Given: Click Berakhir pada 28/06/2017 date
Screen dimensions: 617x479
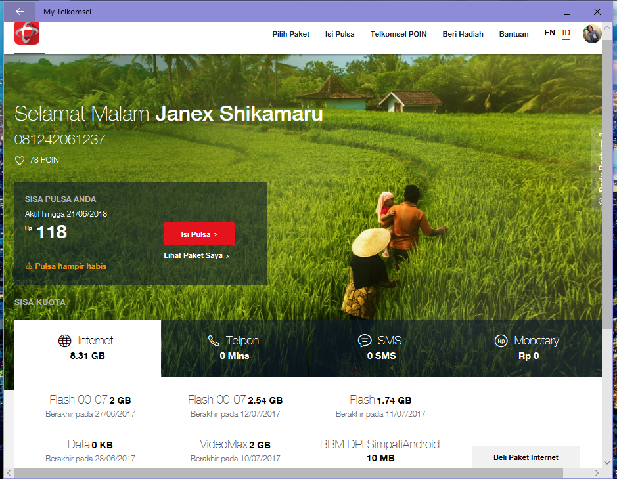Looking at the screenshot, I should pyautogui.click(x=90, y=459).
